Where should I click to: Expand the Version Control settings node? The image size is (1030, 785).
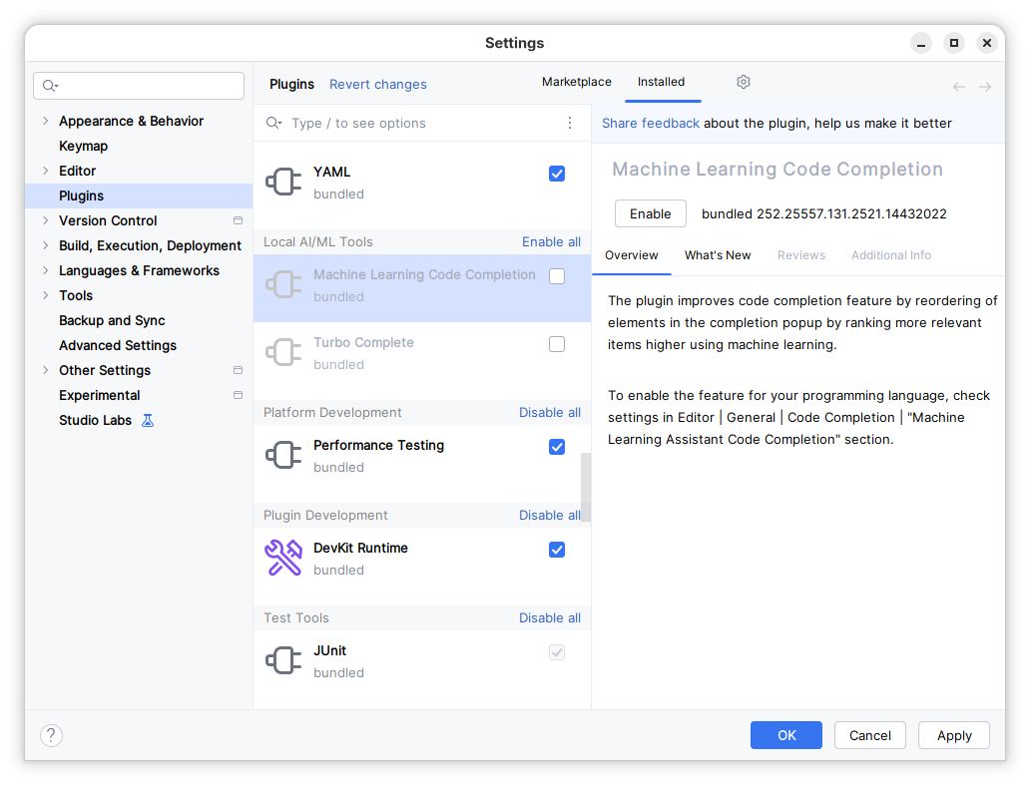pos(45,220)
